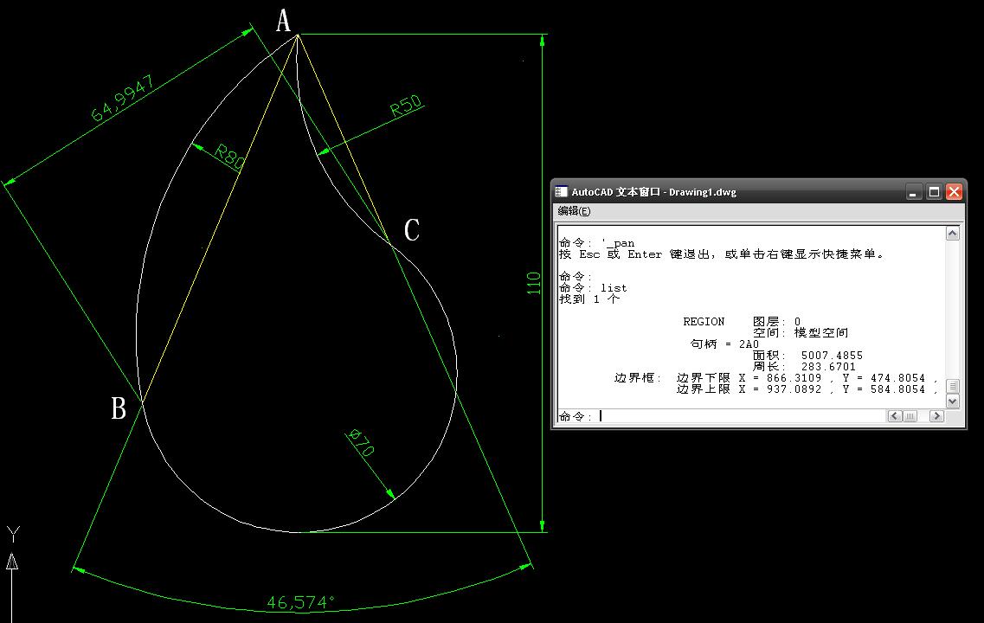Select the R80 radius dimension label

[x=229, y=157]
